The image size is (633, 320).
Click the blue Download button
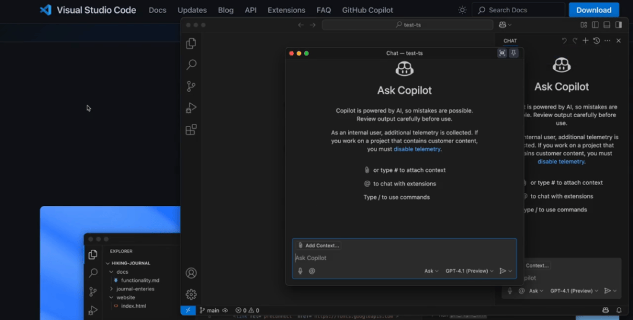pos(593,10)
